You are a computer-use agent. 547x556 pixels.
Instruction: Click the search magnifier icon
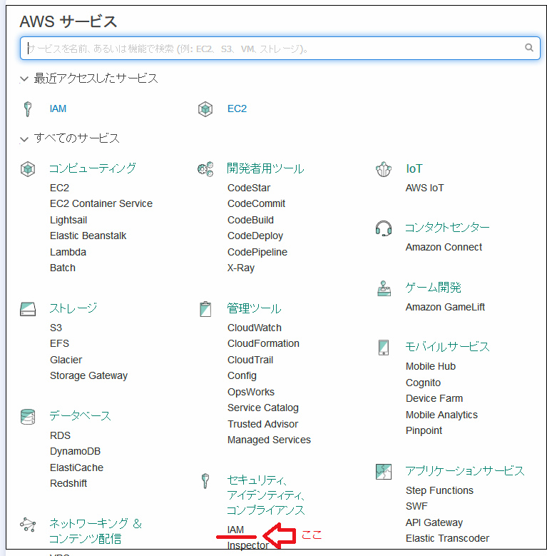[528, 48]
